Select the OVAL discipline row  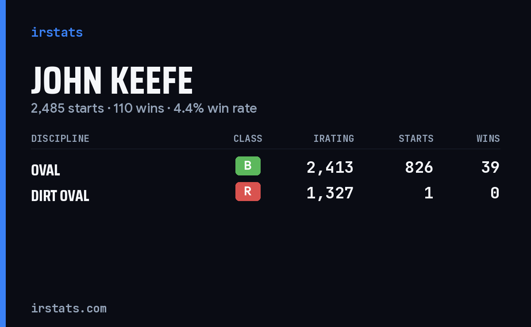click(265, 168)
